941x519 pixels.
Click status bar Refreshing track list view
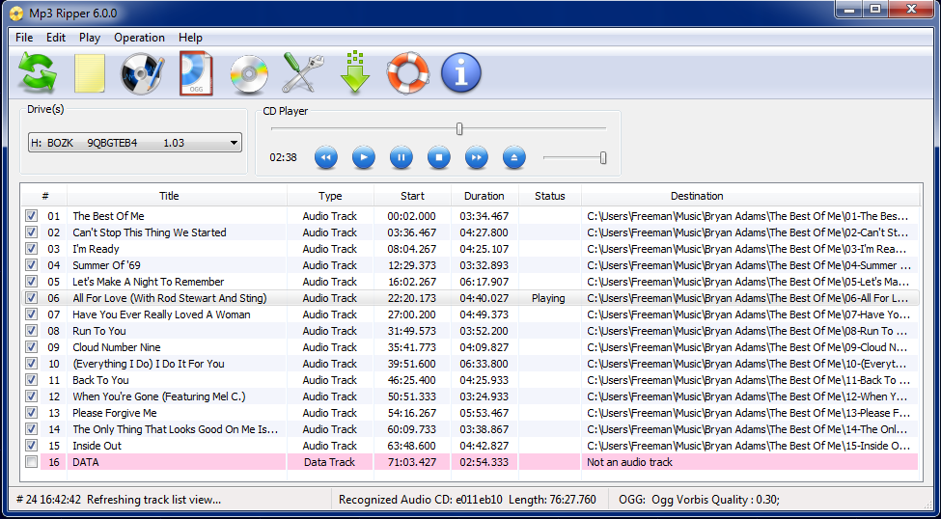coord(156,499)
